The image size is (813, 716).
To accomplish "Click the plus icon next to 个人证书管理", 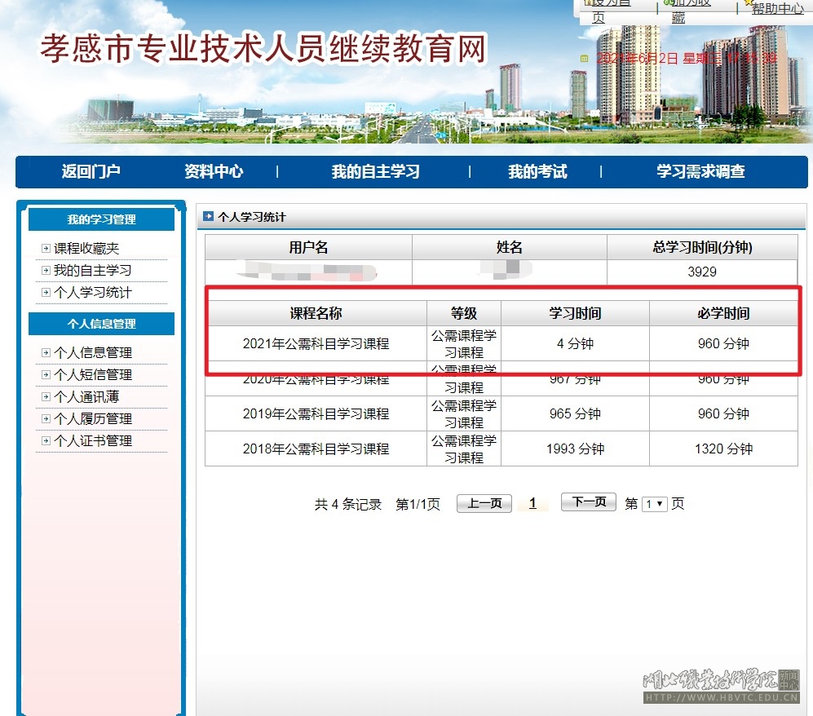I will click(46, 441).
